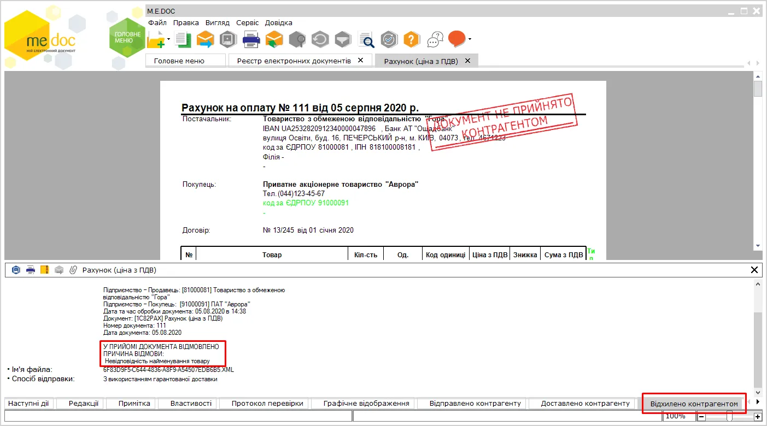This screenshot has height=426, width=767.
Task: Close the Рахунок (ціна з ПДВ) tab
Action: (x=467, y=61)
